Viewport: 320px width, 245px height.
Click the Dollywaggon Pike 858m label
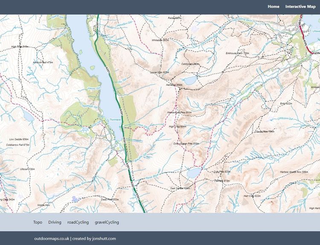186,143
